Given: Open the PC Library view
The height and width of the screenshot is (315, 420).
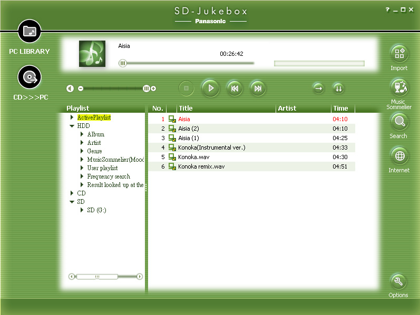Looking at the screenshot, I should tap(30, 32).
